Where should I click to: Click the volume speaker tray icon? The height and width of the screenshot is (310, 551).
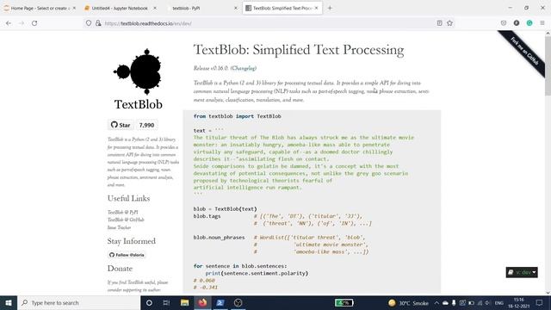pos(487,302)
